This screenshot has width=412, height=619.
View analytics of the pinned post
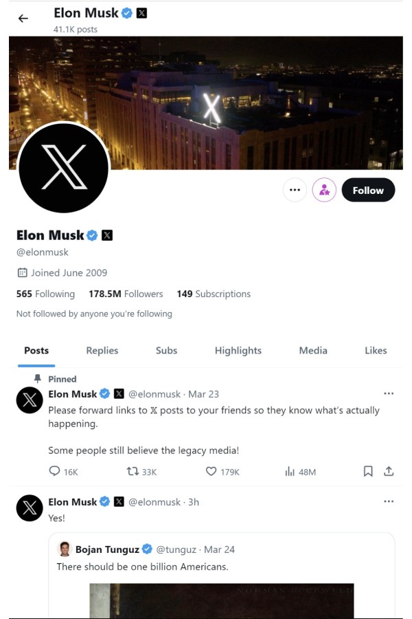click(290, 471)
